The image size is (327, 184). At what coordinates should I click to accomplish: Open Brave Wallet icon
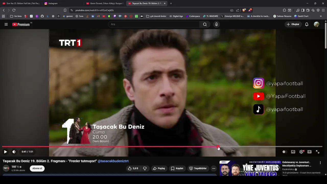(308, 10)
